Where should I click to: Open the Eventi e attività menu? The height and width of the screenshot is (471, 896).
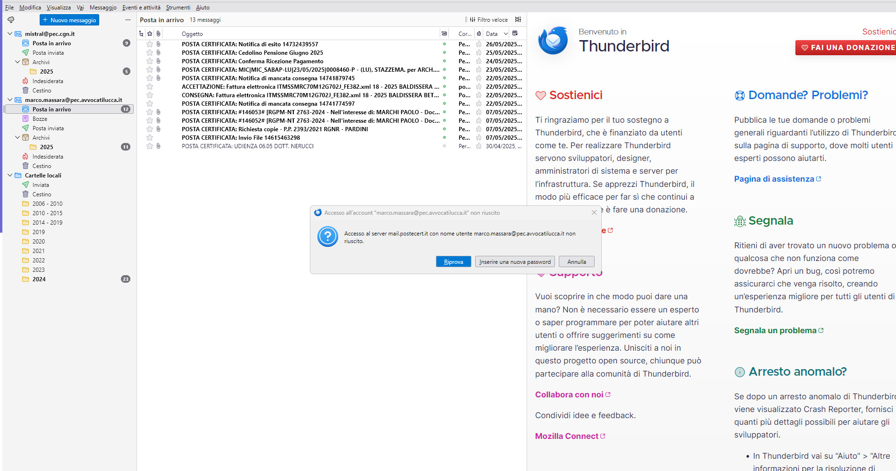pyautogui.click(x=141, y=8)
